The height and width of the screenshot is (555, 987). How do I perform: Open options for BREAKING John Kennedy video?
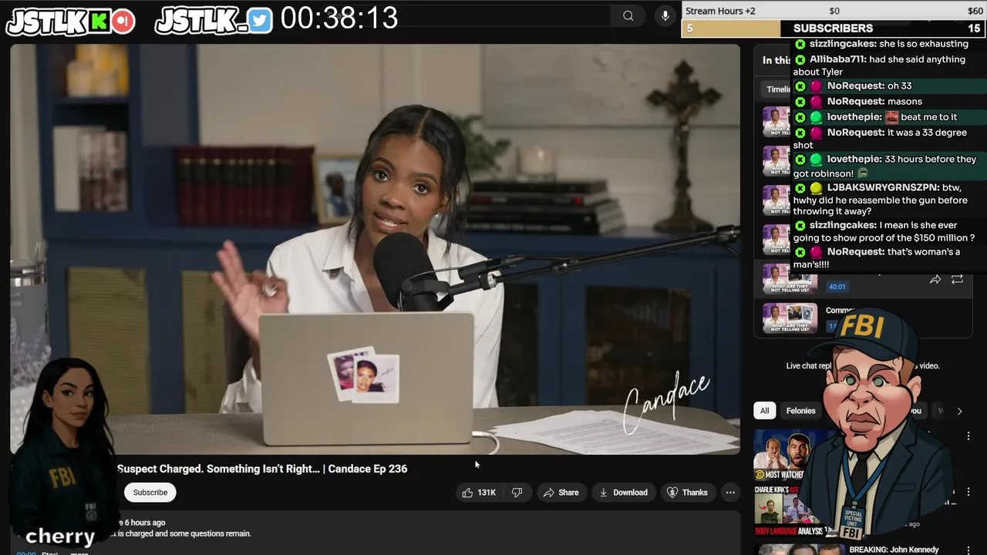coord(968,550)
